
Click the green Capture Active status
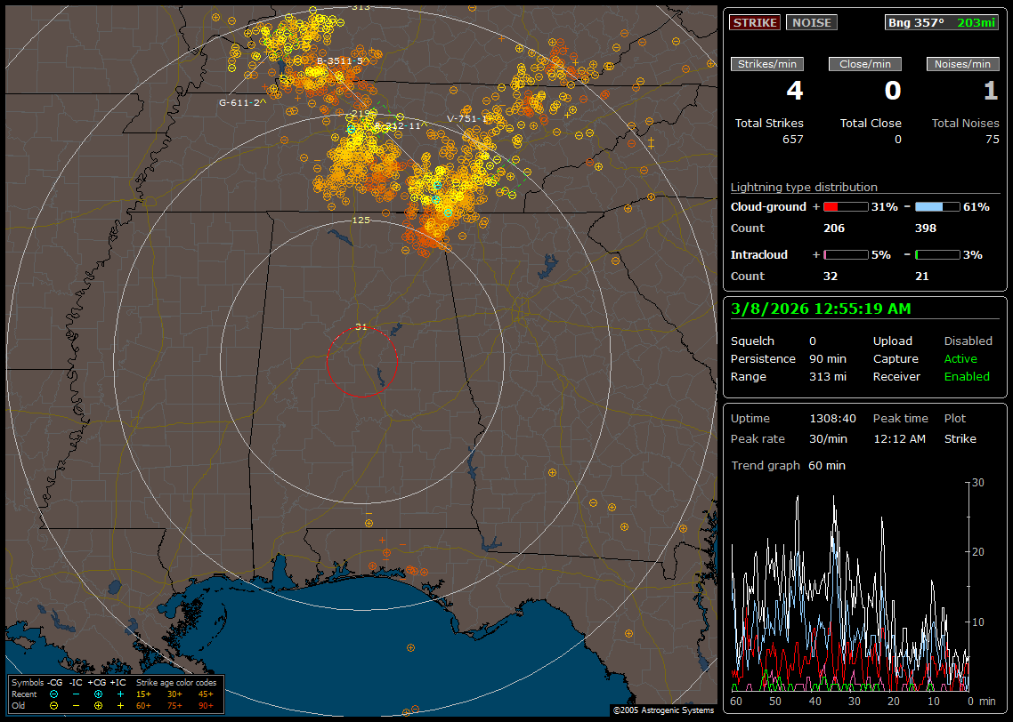[960, 359]
